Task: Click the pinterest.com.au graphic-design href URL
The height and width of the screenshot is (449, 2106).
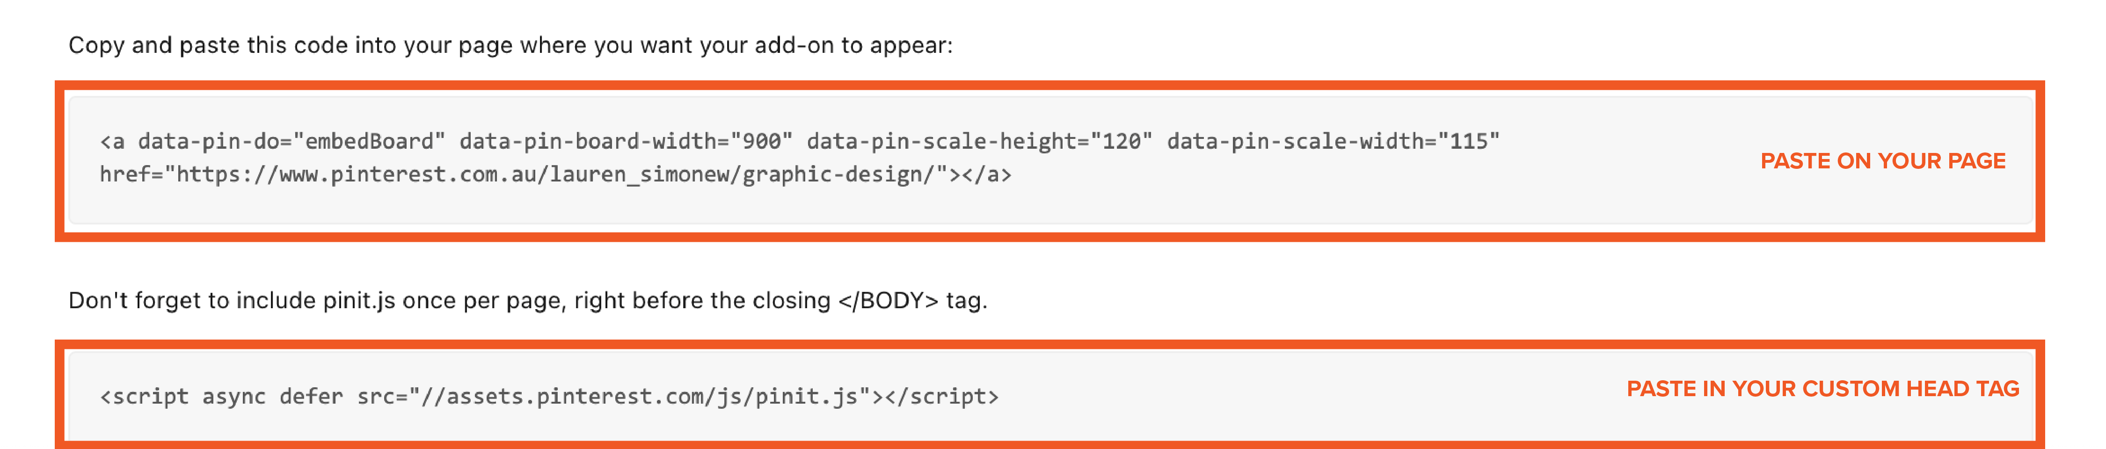Action: click(556, 175)
